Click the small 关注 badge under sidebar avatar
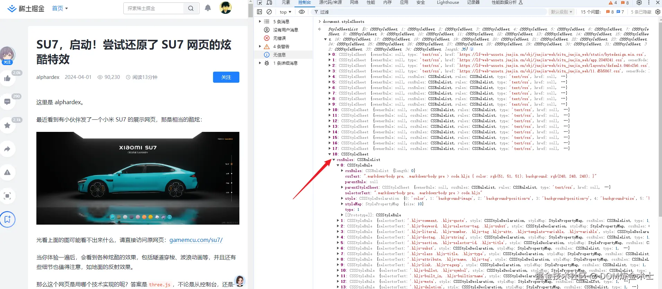 7,62
